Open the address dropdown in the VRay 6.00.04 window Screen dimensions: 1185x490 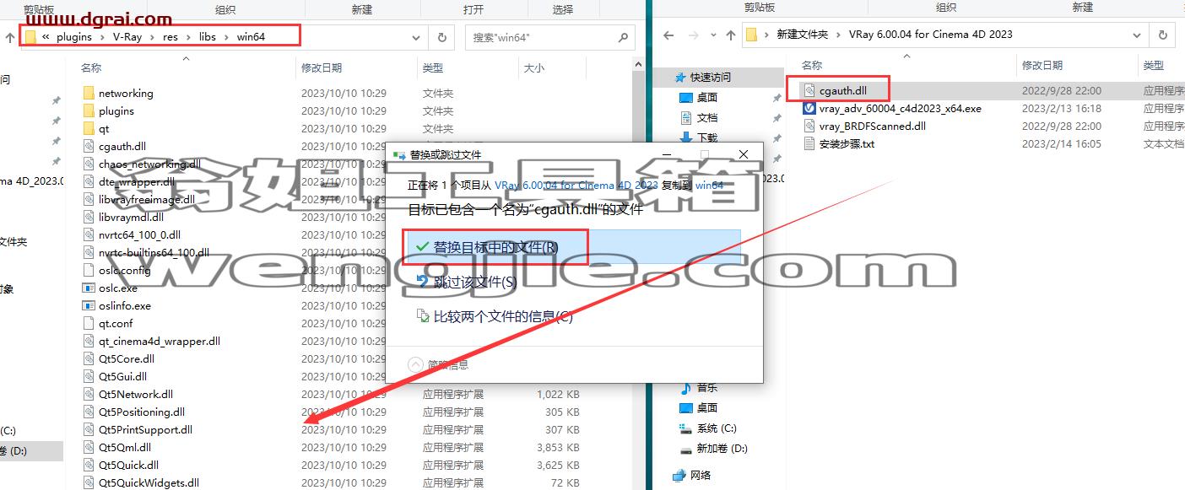click(x=1136, y=35)
